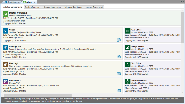Select the Image Viewer title

click(x=138, y=47)
